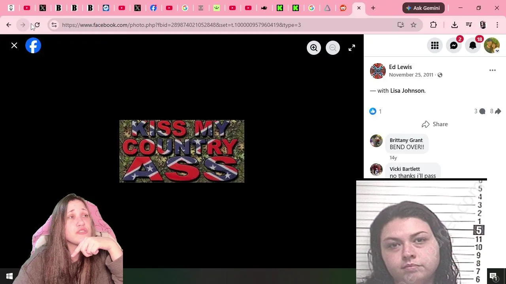This screenshot has height=284, width=506.
Task: View who liked the post
Action: pyautogui.click(x=376, y=111)
